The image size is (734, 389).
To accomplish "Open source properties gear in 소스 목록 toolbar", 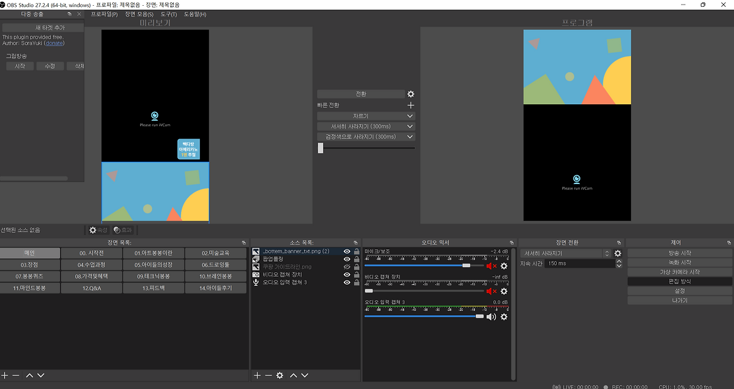I will (280, 375).
